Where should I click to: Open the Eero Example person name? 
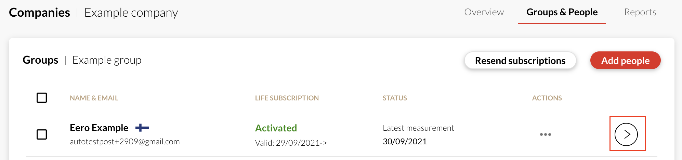click(99, 128)
